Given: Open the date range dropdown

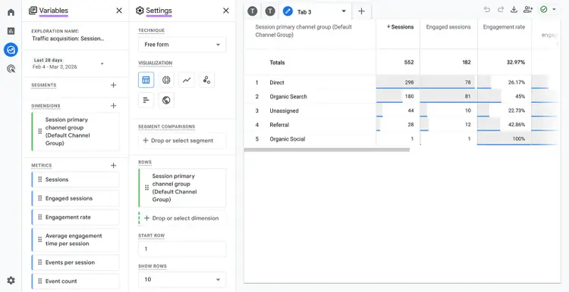Looking at the screenshot, I should click(68, 64).
